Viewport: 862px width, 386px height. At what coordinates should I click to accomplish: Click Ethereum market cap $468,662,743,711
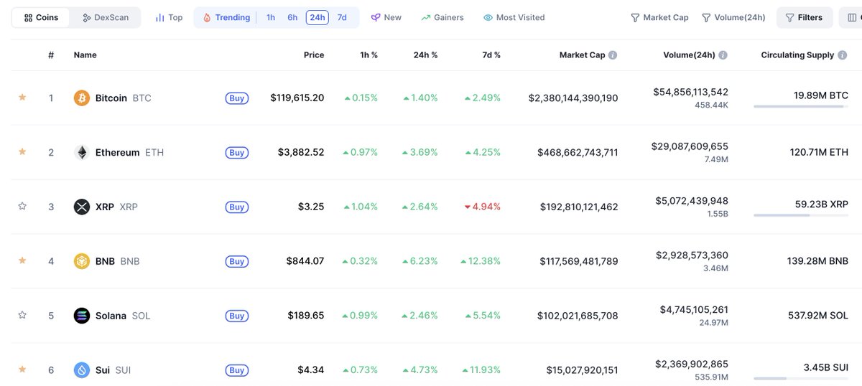pos(578,152)
